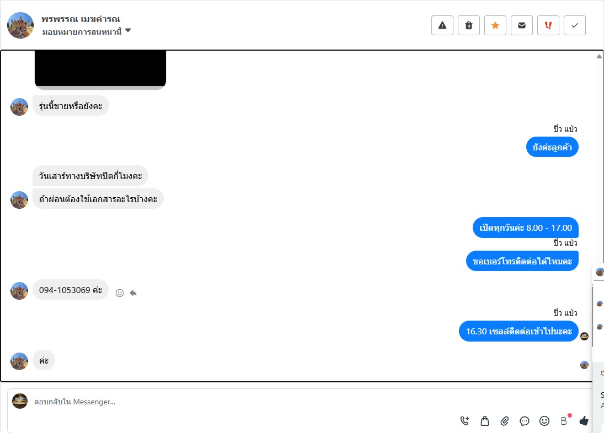
Task: Toggle the red exclamation priority flag
Action: [548, 25]
